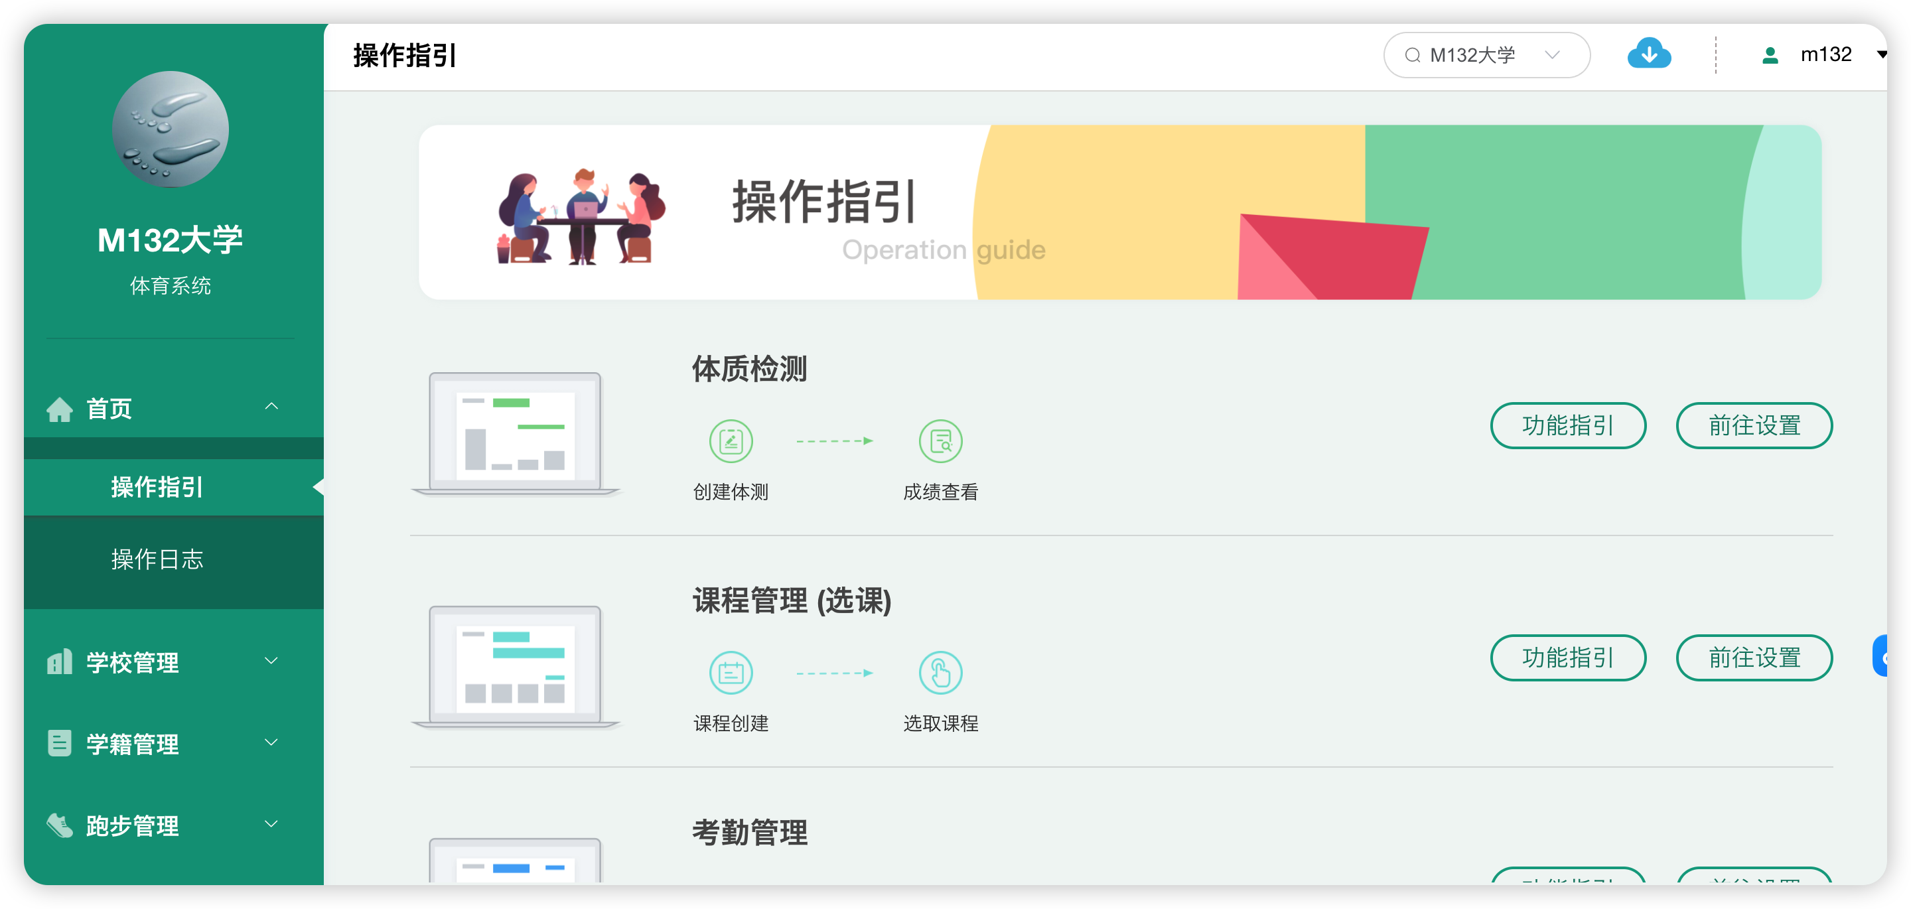Click the 创建体测 label text
This screenshot has height=909, width=1911.
[x=731, y=491]
